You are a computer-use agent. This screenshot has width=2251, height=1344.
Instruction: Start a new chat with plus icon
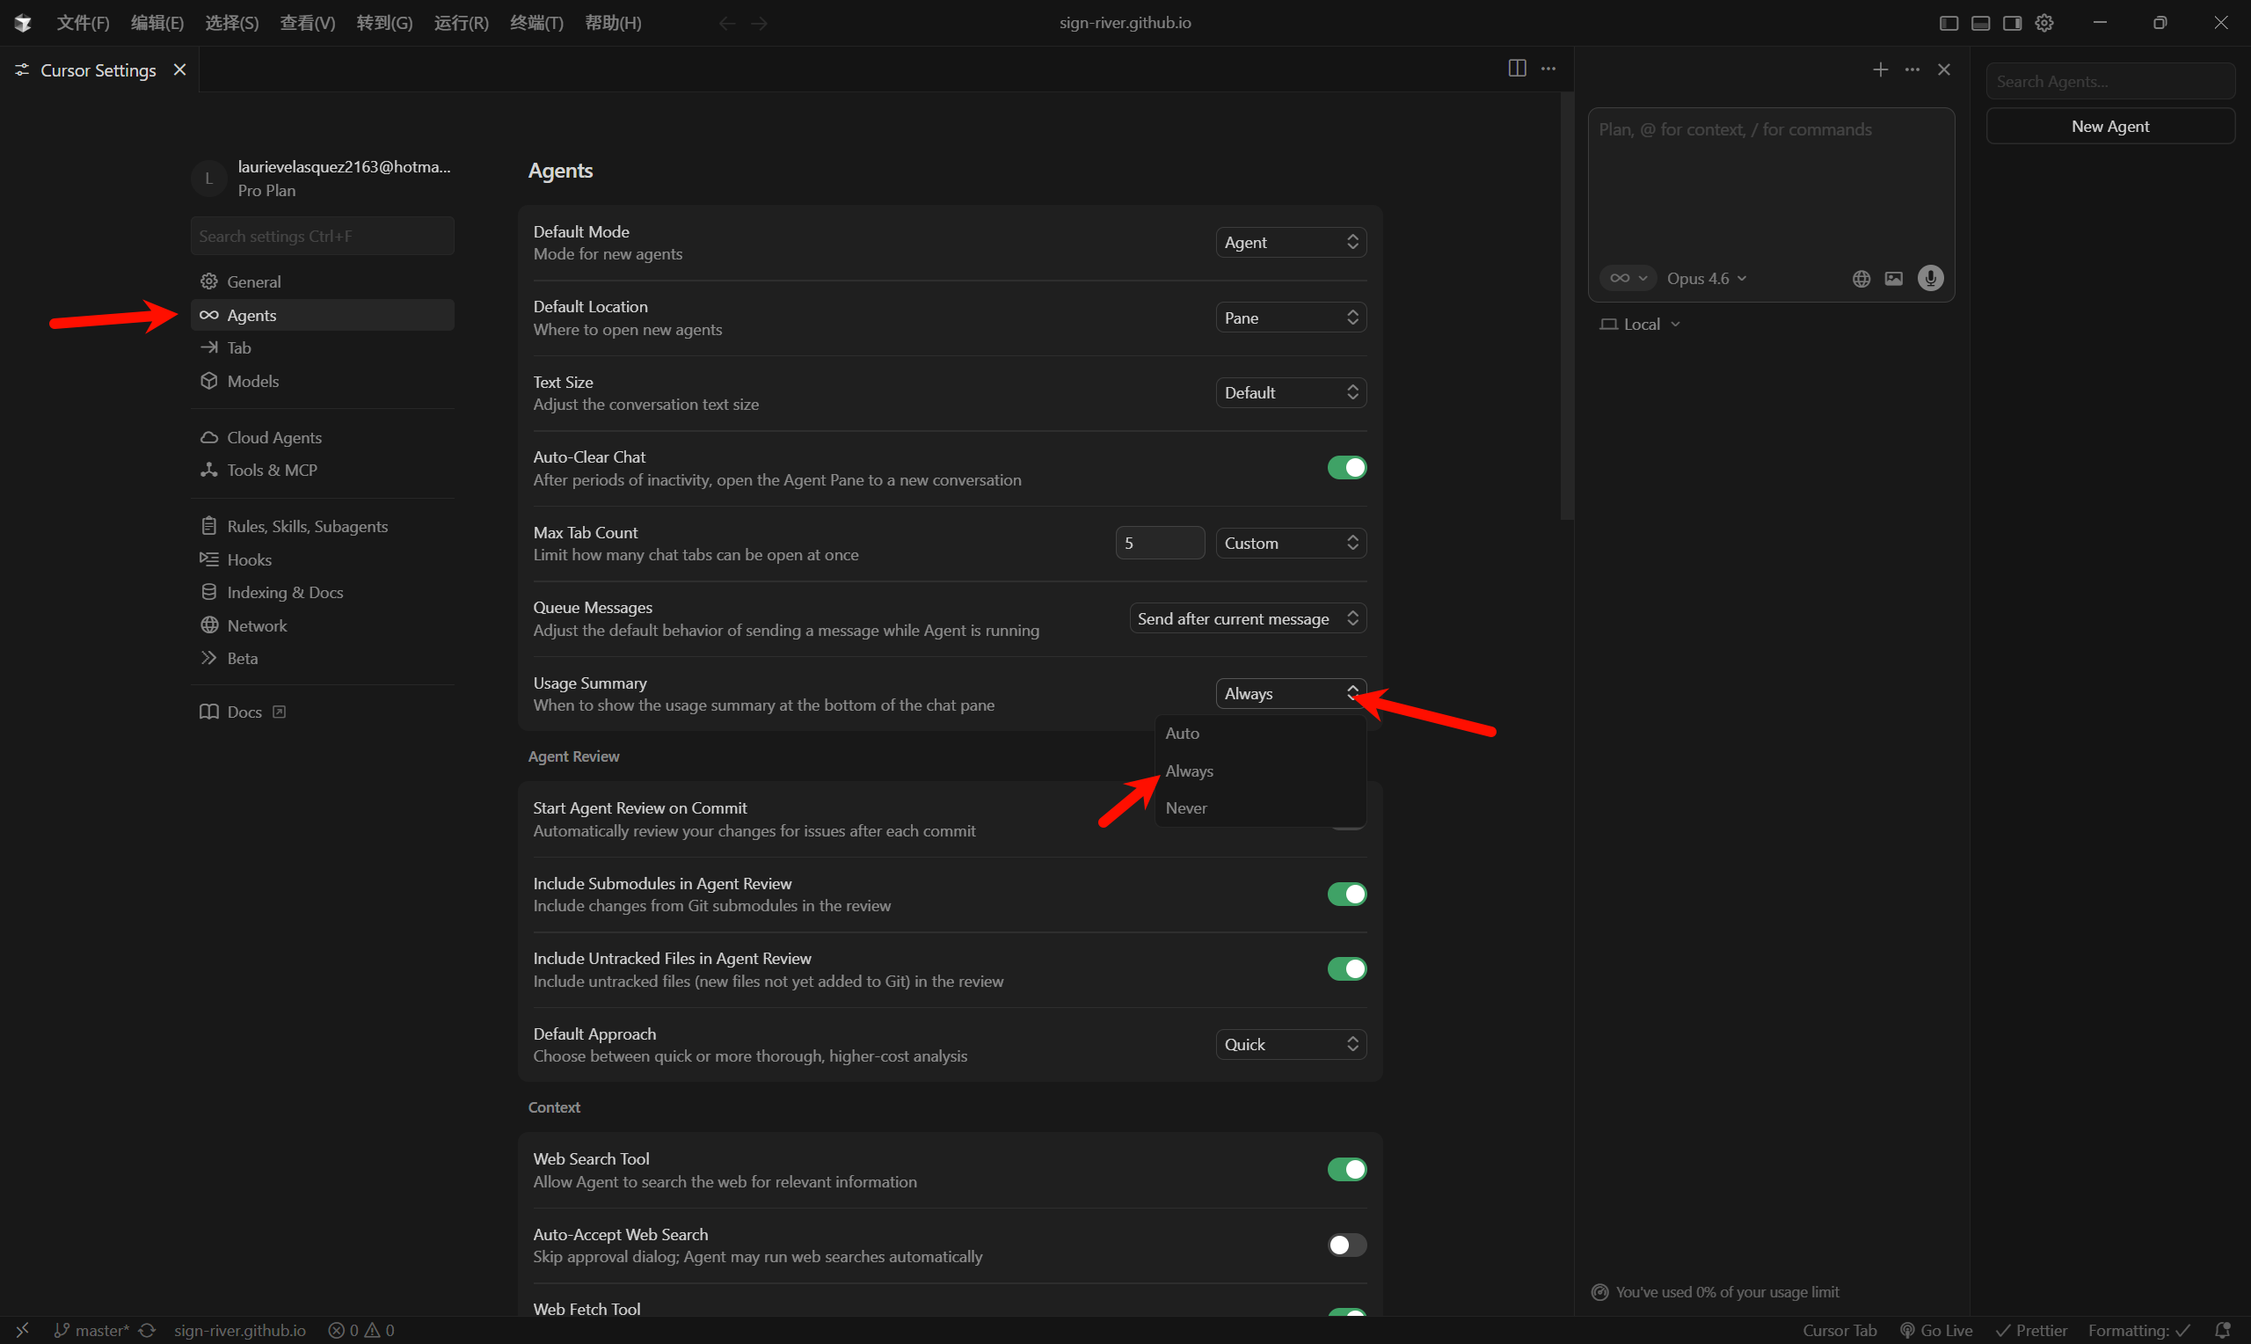coord(1880,69)
